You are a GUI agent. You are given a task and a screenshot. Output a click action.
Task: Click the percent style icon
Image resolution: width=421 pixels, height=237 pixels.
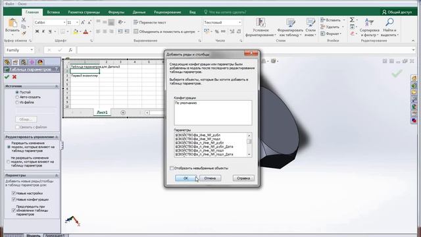[216, 32]
